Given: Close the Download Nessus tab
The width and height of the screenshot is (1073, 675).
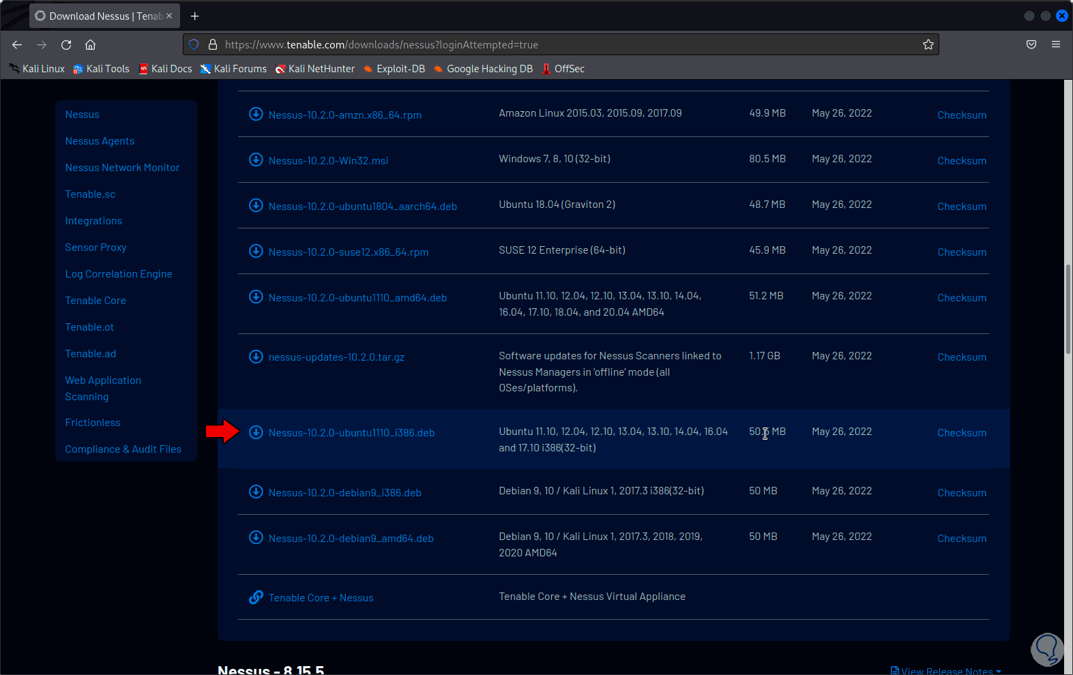Looking at the screenshot, I should pos(169,16).
